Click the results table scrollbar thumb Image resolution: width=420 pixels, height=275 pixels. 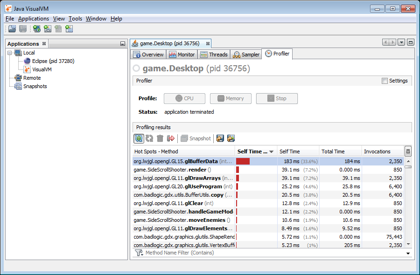[408, 167]
